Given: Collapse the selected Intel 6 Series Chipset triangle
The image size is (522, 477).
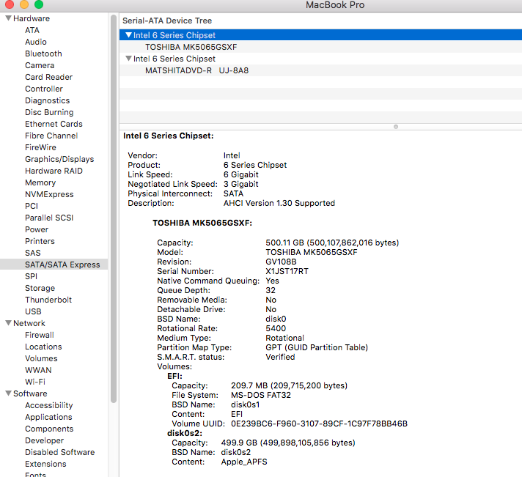Looking at the screenshot, I should tap(128, 35).
